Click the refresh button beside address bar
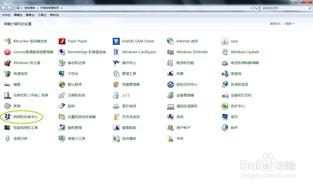The image size is (313, 186). [x=256, y=8]
